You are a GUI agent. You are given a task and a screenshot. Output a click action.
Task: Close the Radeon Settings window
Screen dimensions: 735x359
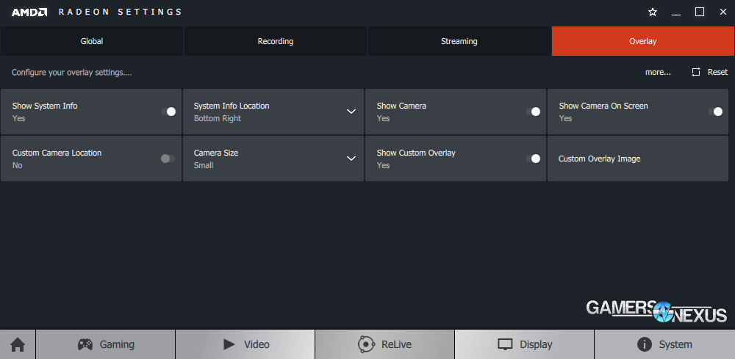[723, 12]
